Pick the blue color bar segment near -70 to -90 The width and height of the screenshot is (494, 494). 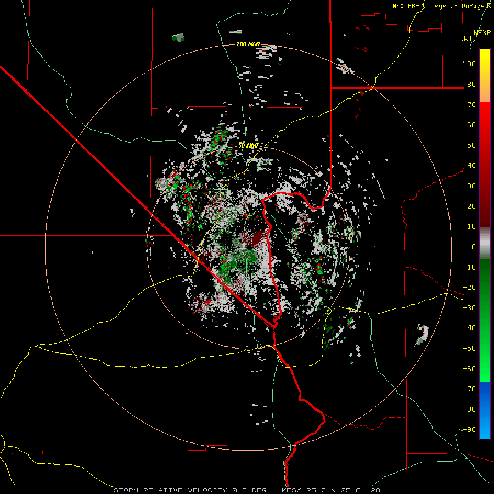(485, 411)
